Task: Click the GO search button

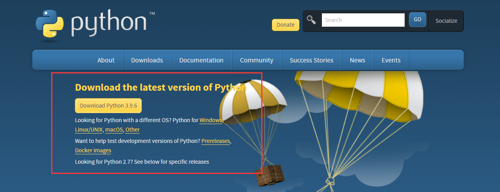Action: [x=418, y=20]
